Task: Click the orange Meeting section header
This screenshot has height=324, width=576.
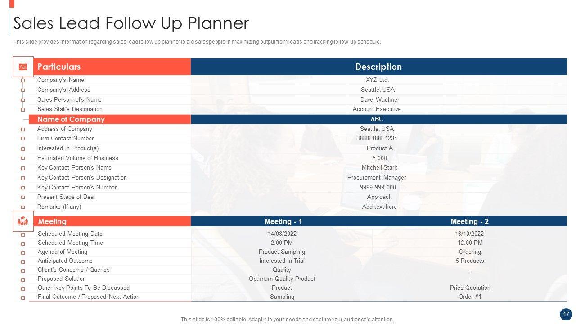Action: [x=110, y=221]
